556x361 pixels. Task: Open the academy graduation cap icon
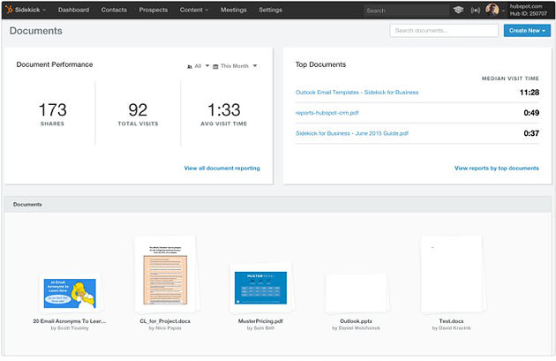tap(458, 10)
